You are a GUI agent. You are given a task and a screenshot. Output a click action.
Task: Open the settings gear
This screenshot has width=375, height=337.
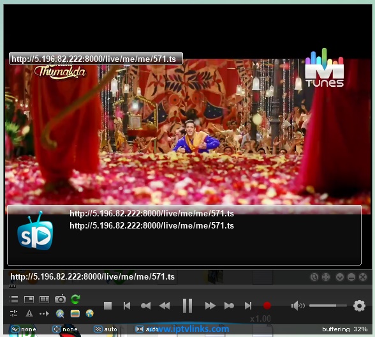(359, 306)
